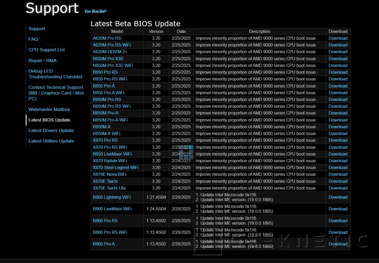Open the X870E Taichi model link
Viewport: 379px width, 263px height.
click(x=105, y=181)
